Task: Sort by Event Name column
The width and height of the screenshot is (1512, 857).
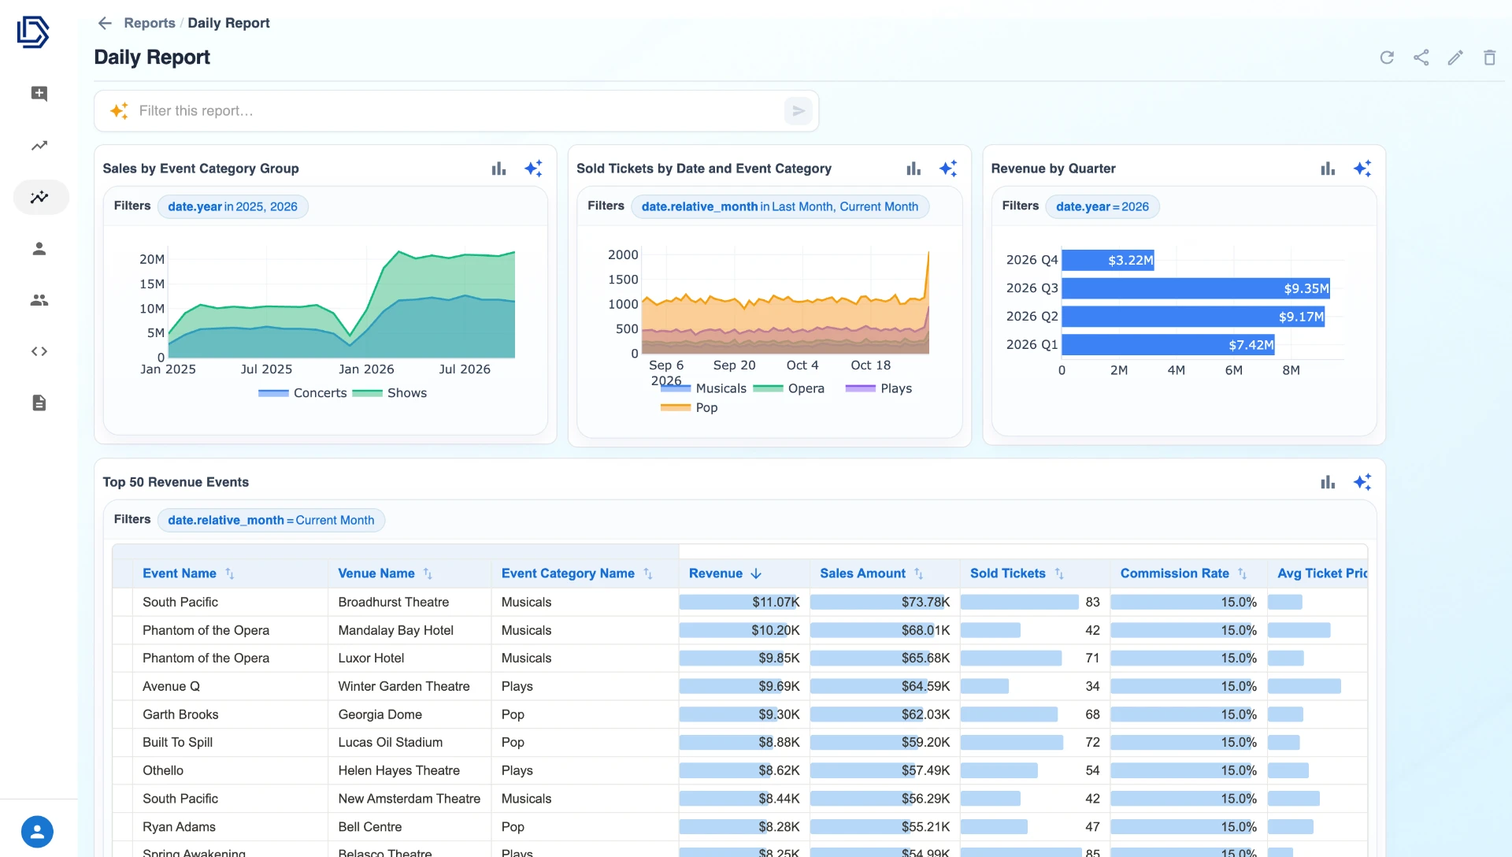Action: point(188,573)
